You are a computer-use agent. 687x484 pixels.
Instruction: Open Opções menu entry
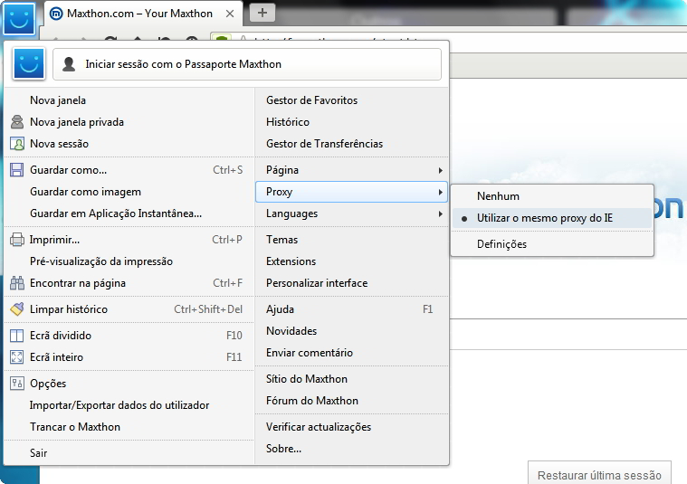(129, 384)
